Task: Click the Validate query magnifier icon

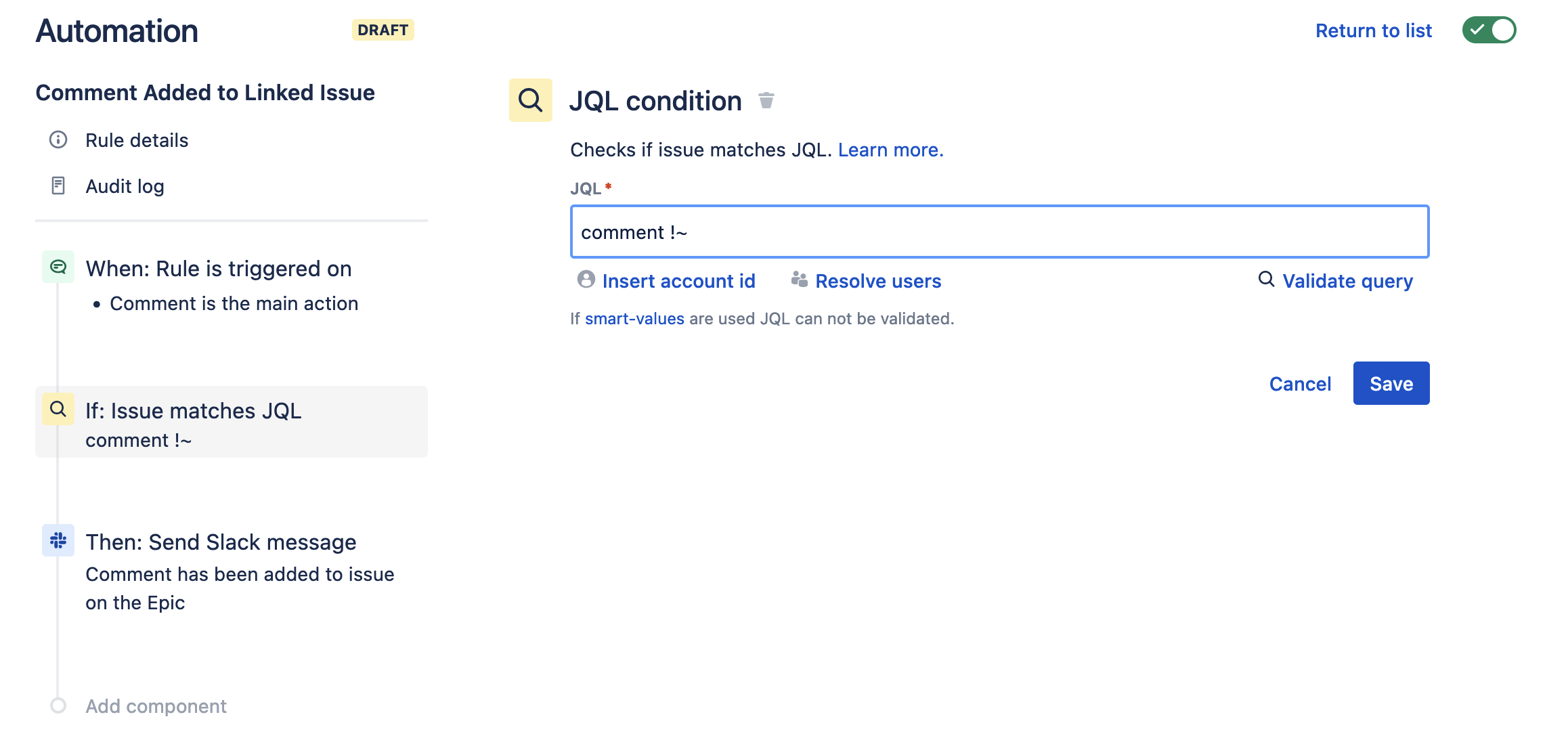Action: (x=1265, y=280)
